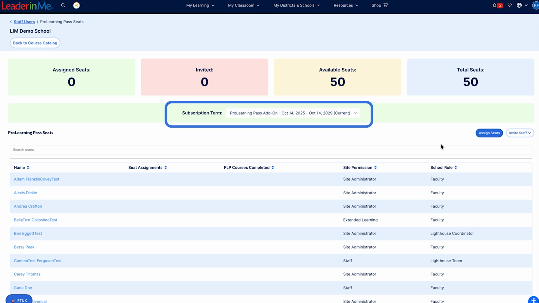Open the search magnifier icon

[x=63, y=5]
